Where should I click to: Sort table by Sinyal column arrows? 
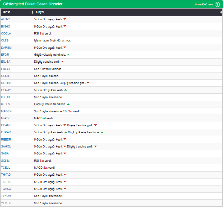tap(221, 12)
